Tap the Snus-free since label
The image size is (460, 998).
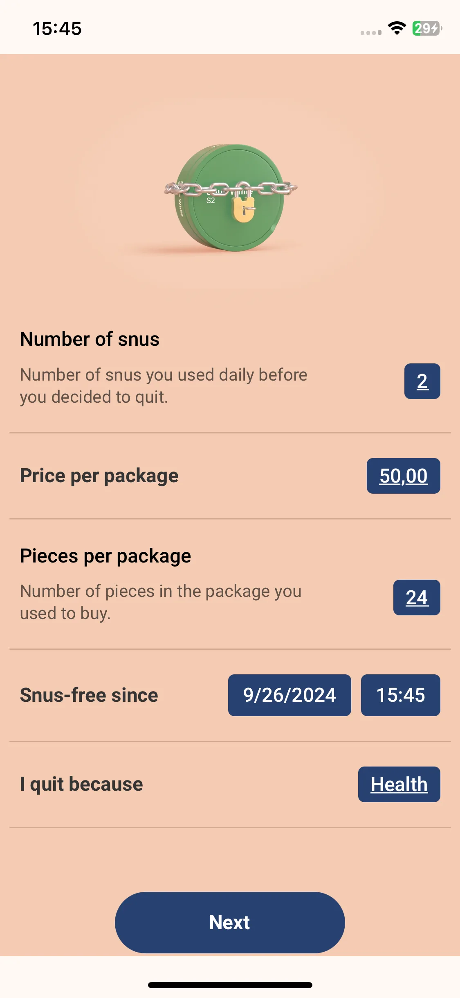[x=89, y=695]
